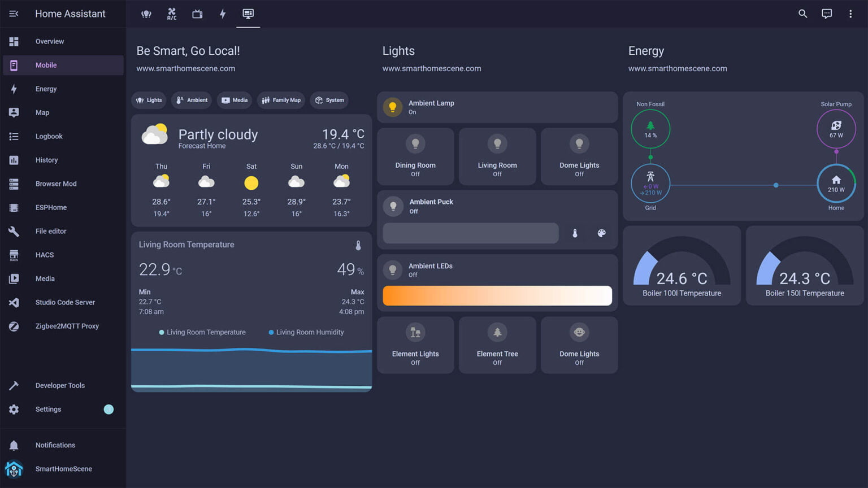Open the three-dot overflow menu

(850, 14)
